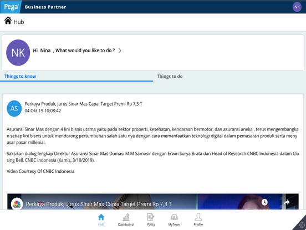
Task: Open the NK user avatar menu
Action: [297, 7]
